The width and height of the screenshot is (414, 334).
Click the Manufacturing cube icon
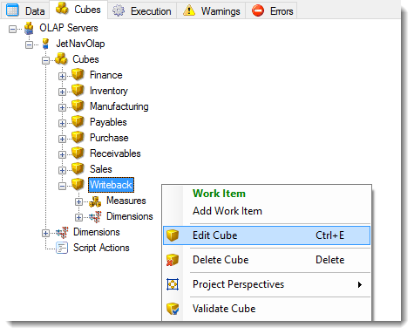click(78, 106)
